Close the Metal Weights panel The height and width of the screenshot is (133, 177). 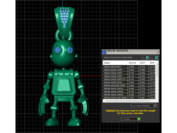157,52
